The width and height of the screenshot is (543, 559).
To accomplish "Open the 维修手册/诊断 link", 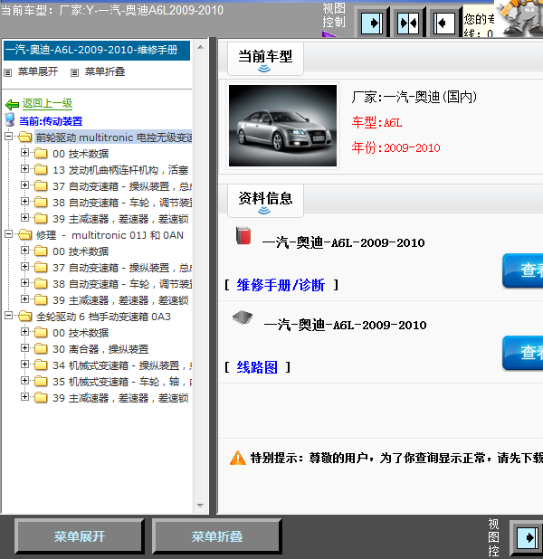I will pos(281,285).
